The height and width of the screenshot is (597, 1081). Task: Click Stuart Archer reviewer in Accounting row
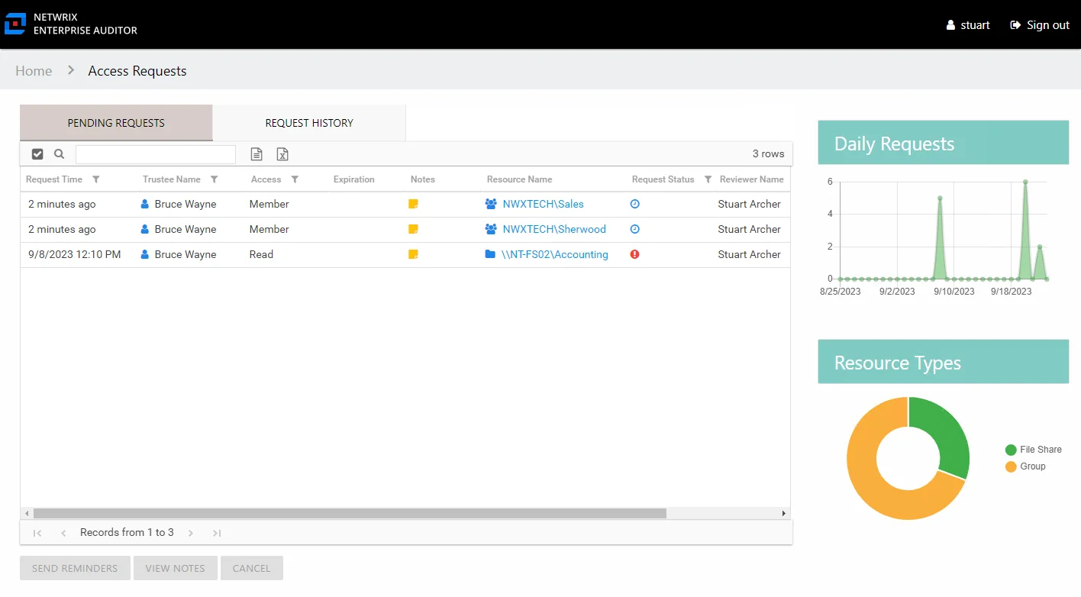[750, 254]
